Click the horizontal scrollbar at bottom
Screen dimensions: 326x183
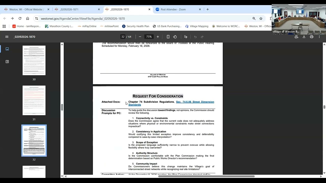tap(206, 176)
